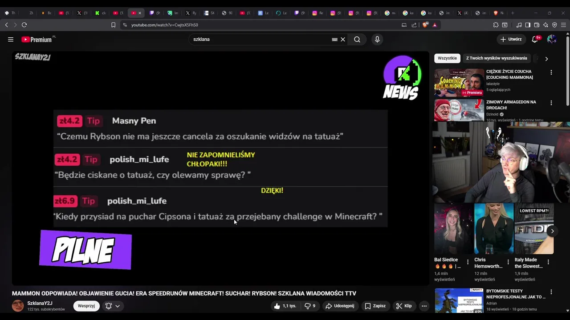Go back in the browser
570x320 pixels.
6,25
